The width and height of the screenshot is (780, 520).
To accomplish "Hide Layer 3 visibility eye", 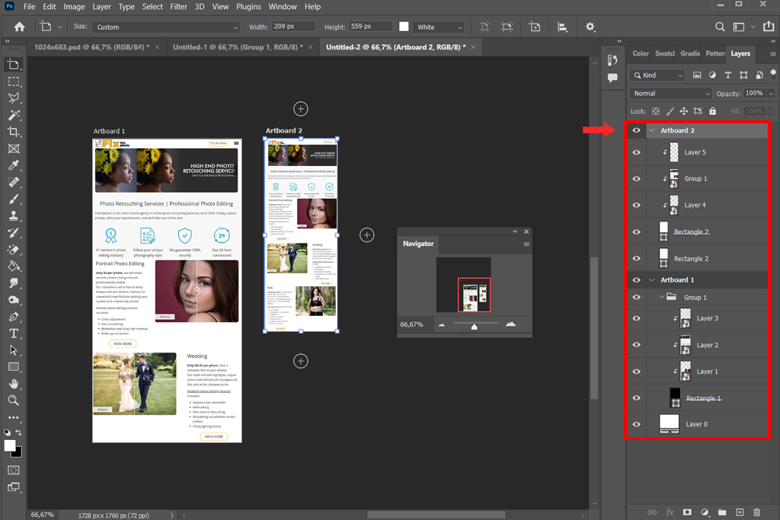I will (636, 318).
